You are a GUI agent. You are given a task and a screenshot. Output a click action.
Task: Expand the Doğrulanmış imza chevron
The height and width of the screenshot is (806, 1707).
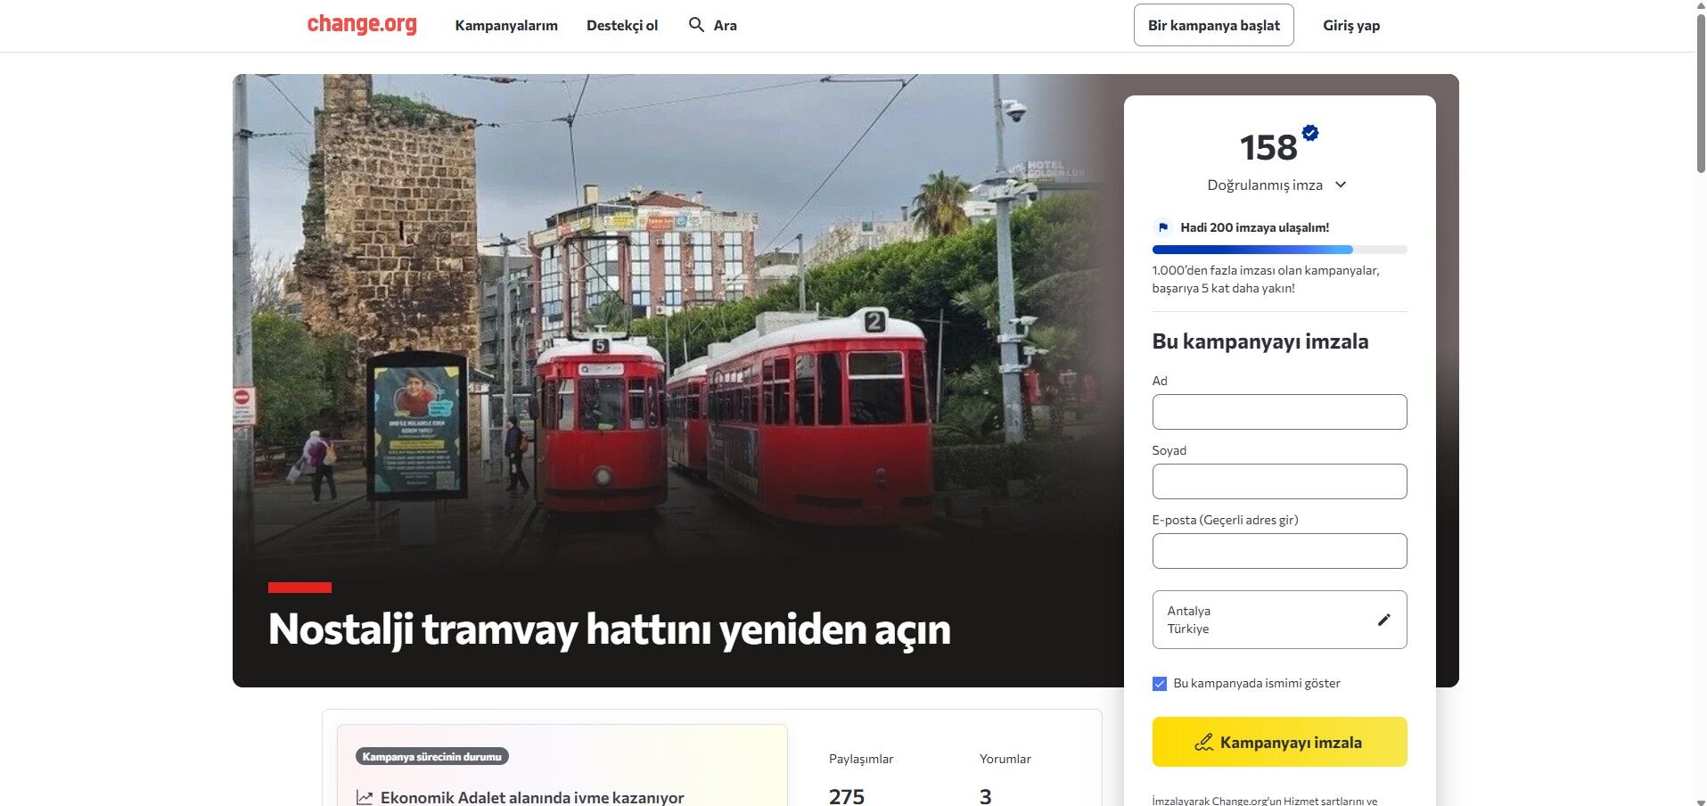pos(1341,185)
